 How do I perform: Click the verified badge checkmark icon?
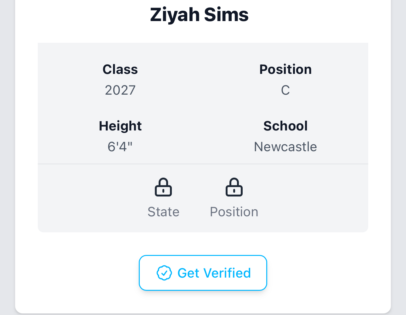pos(164,273)
